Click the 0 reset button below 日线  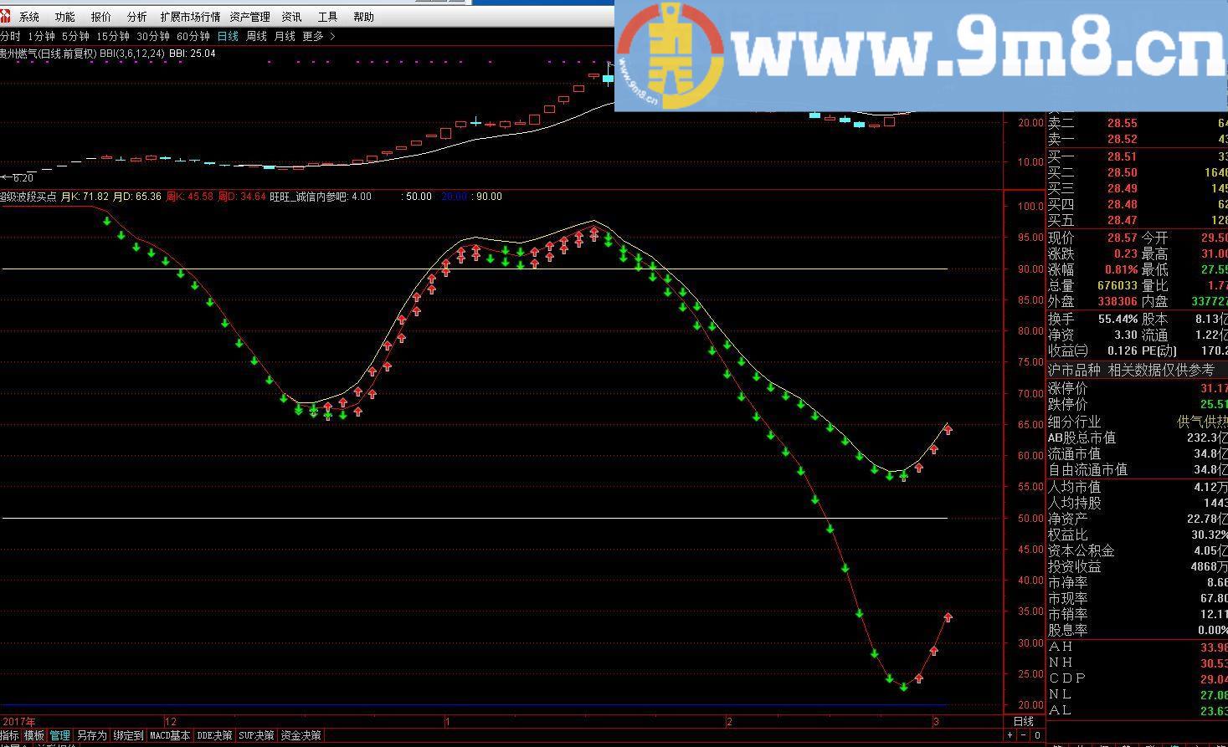pyautogui.click(x=1037, y=736)
